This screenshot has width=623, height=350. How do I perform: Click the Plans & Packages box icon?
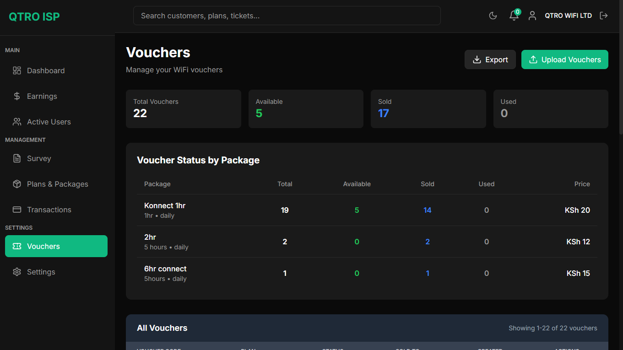click(17, 184)
